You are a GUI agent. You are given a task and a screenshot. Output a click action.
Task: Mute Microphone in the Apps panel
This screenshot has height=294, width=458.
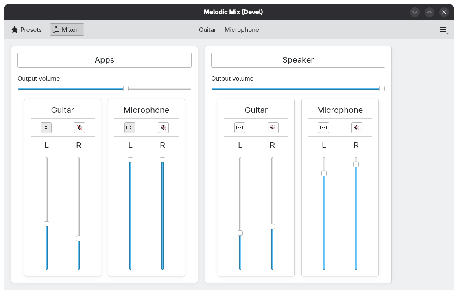[x=163, y=128]
